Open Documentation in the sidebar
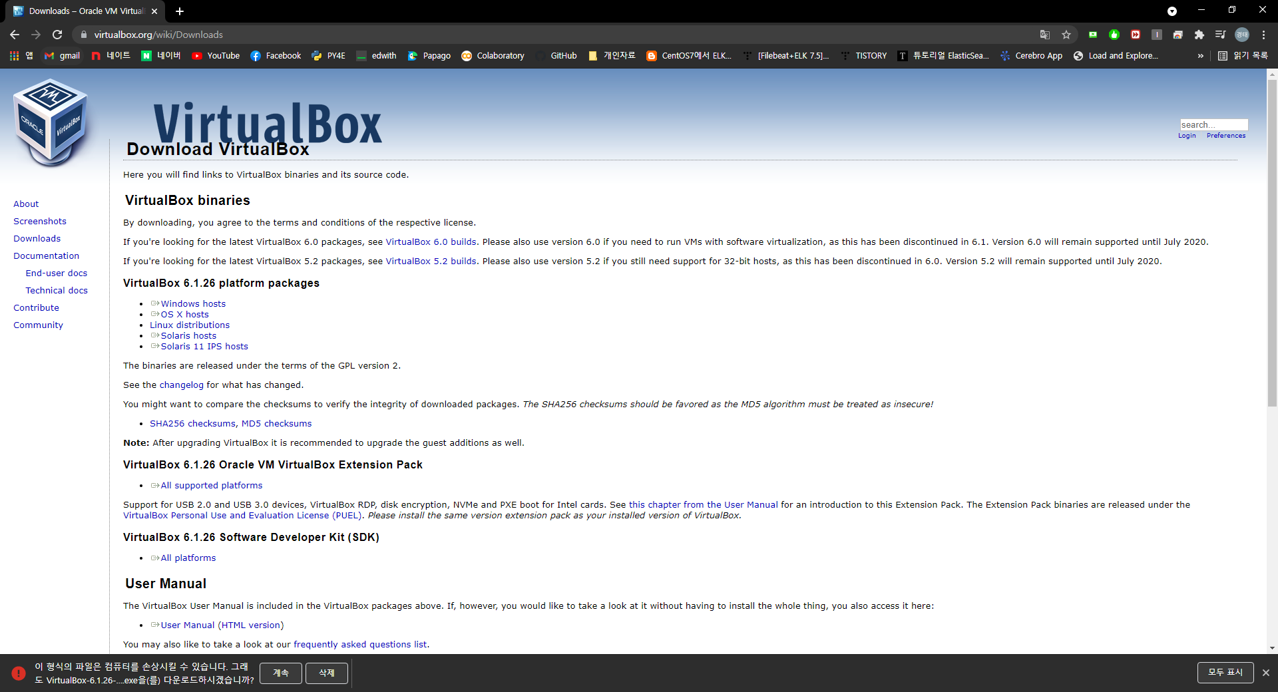 [46, 256]
